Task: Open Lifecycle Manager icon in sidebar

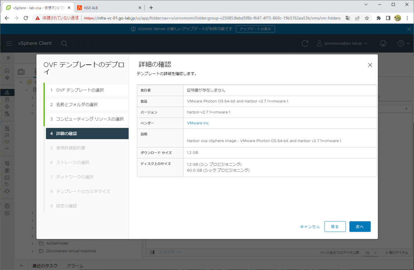Action: (x=7, y=191)
